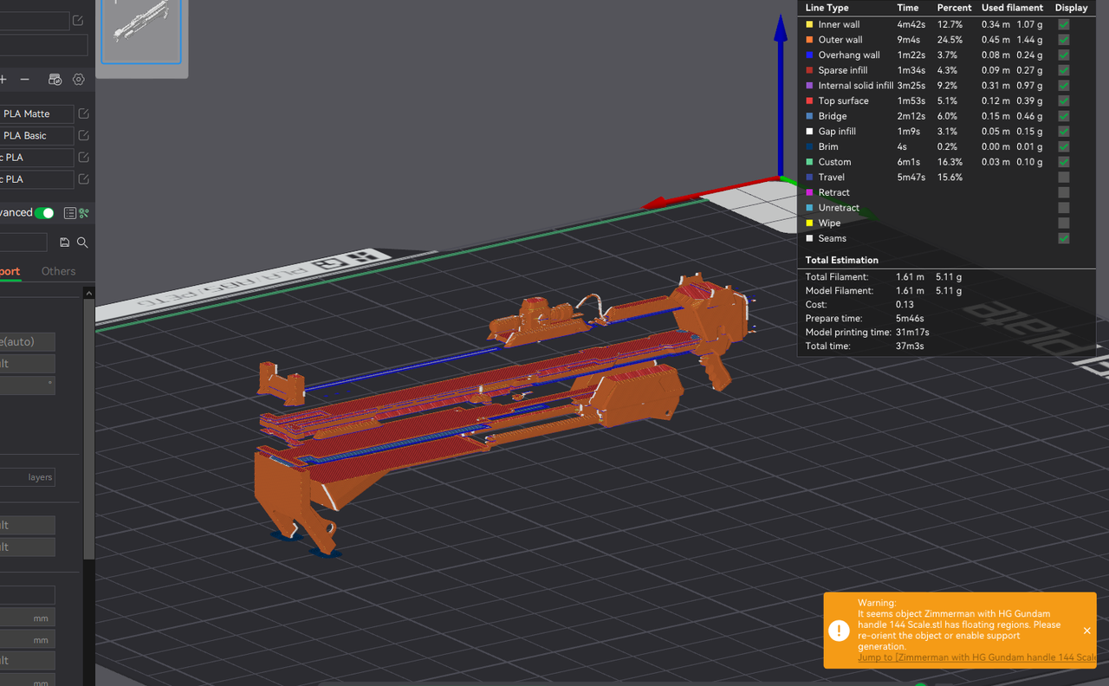The image size is (1109, 686).
Task: Save the process preset with the disk icon
Action: click(x=64, y=243)
